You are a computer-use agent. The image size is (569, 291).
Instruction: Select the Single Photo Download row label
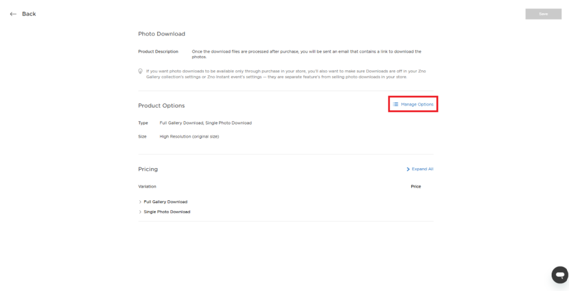167,212
